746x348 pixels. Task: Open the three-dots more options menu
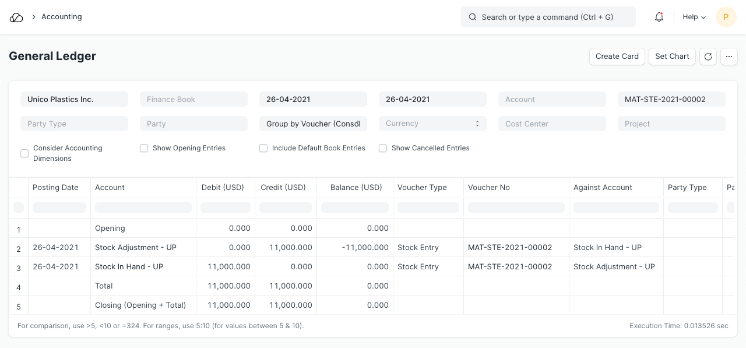pyautogui.click(x=729, y=57)
